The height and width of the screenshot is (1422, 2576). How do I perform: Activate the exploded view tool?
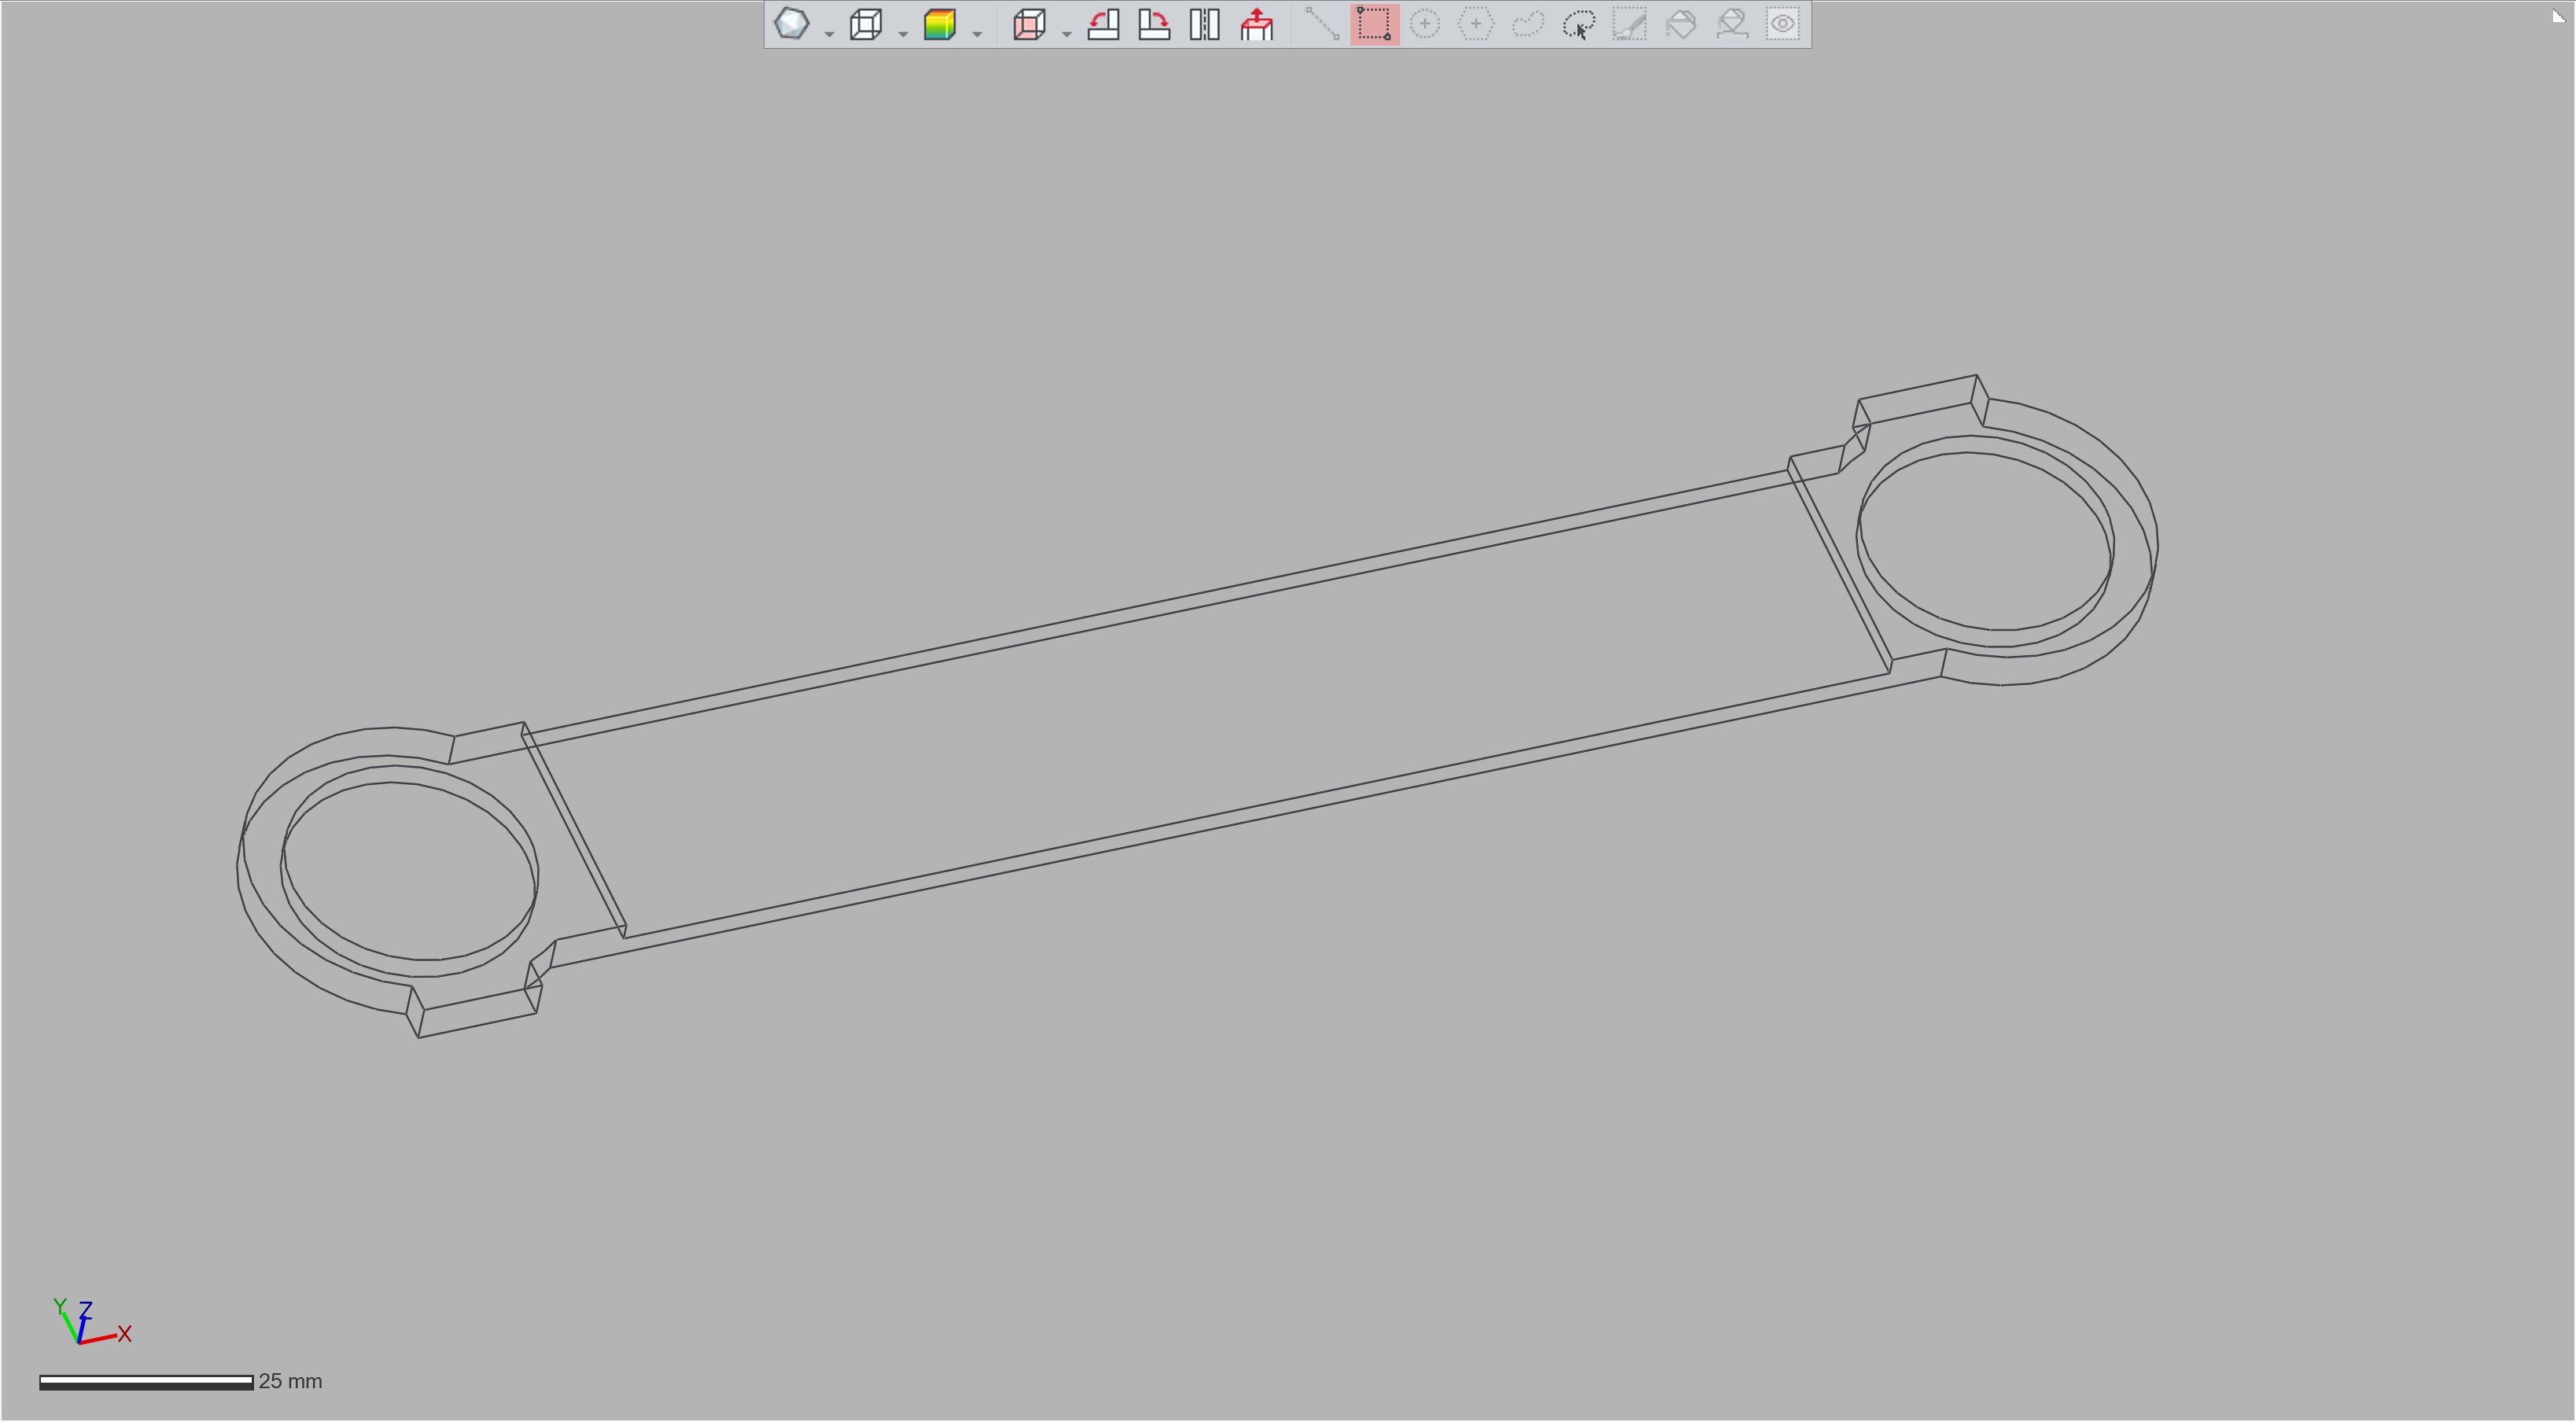point(1256,24)
